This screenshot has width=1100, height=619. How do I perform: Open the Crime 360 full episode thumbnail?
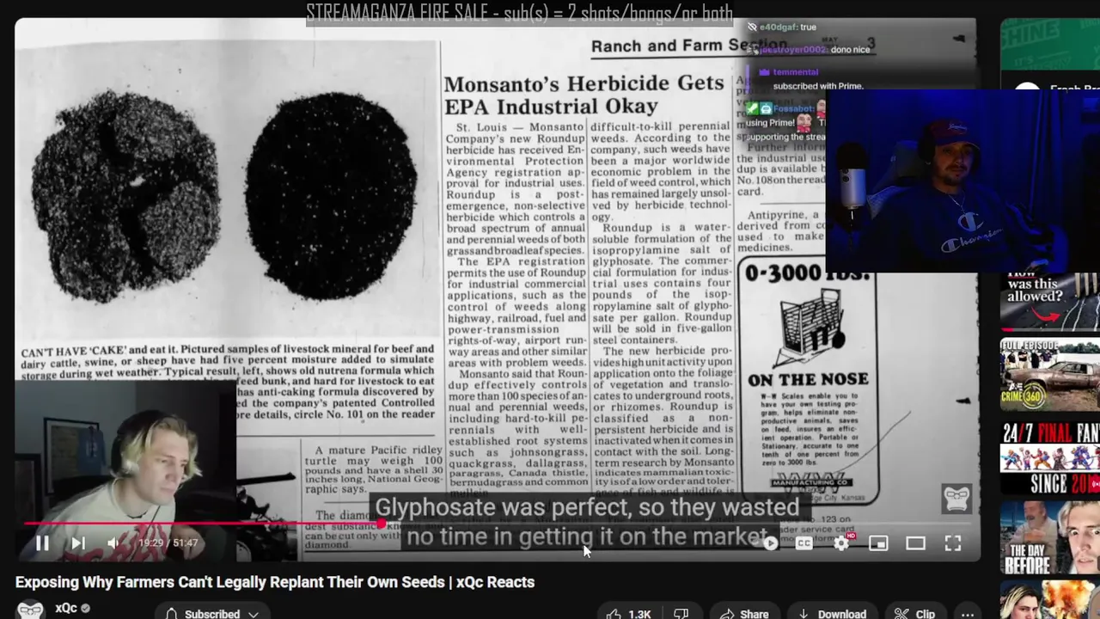1049,375
